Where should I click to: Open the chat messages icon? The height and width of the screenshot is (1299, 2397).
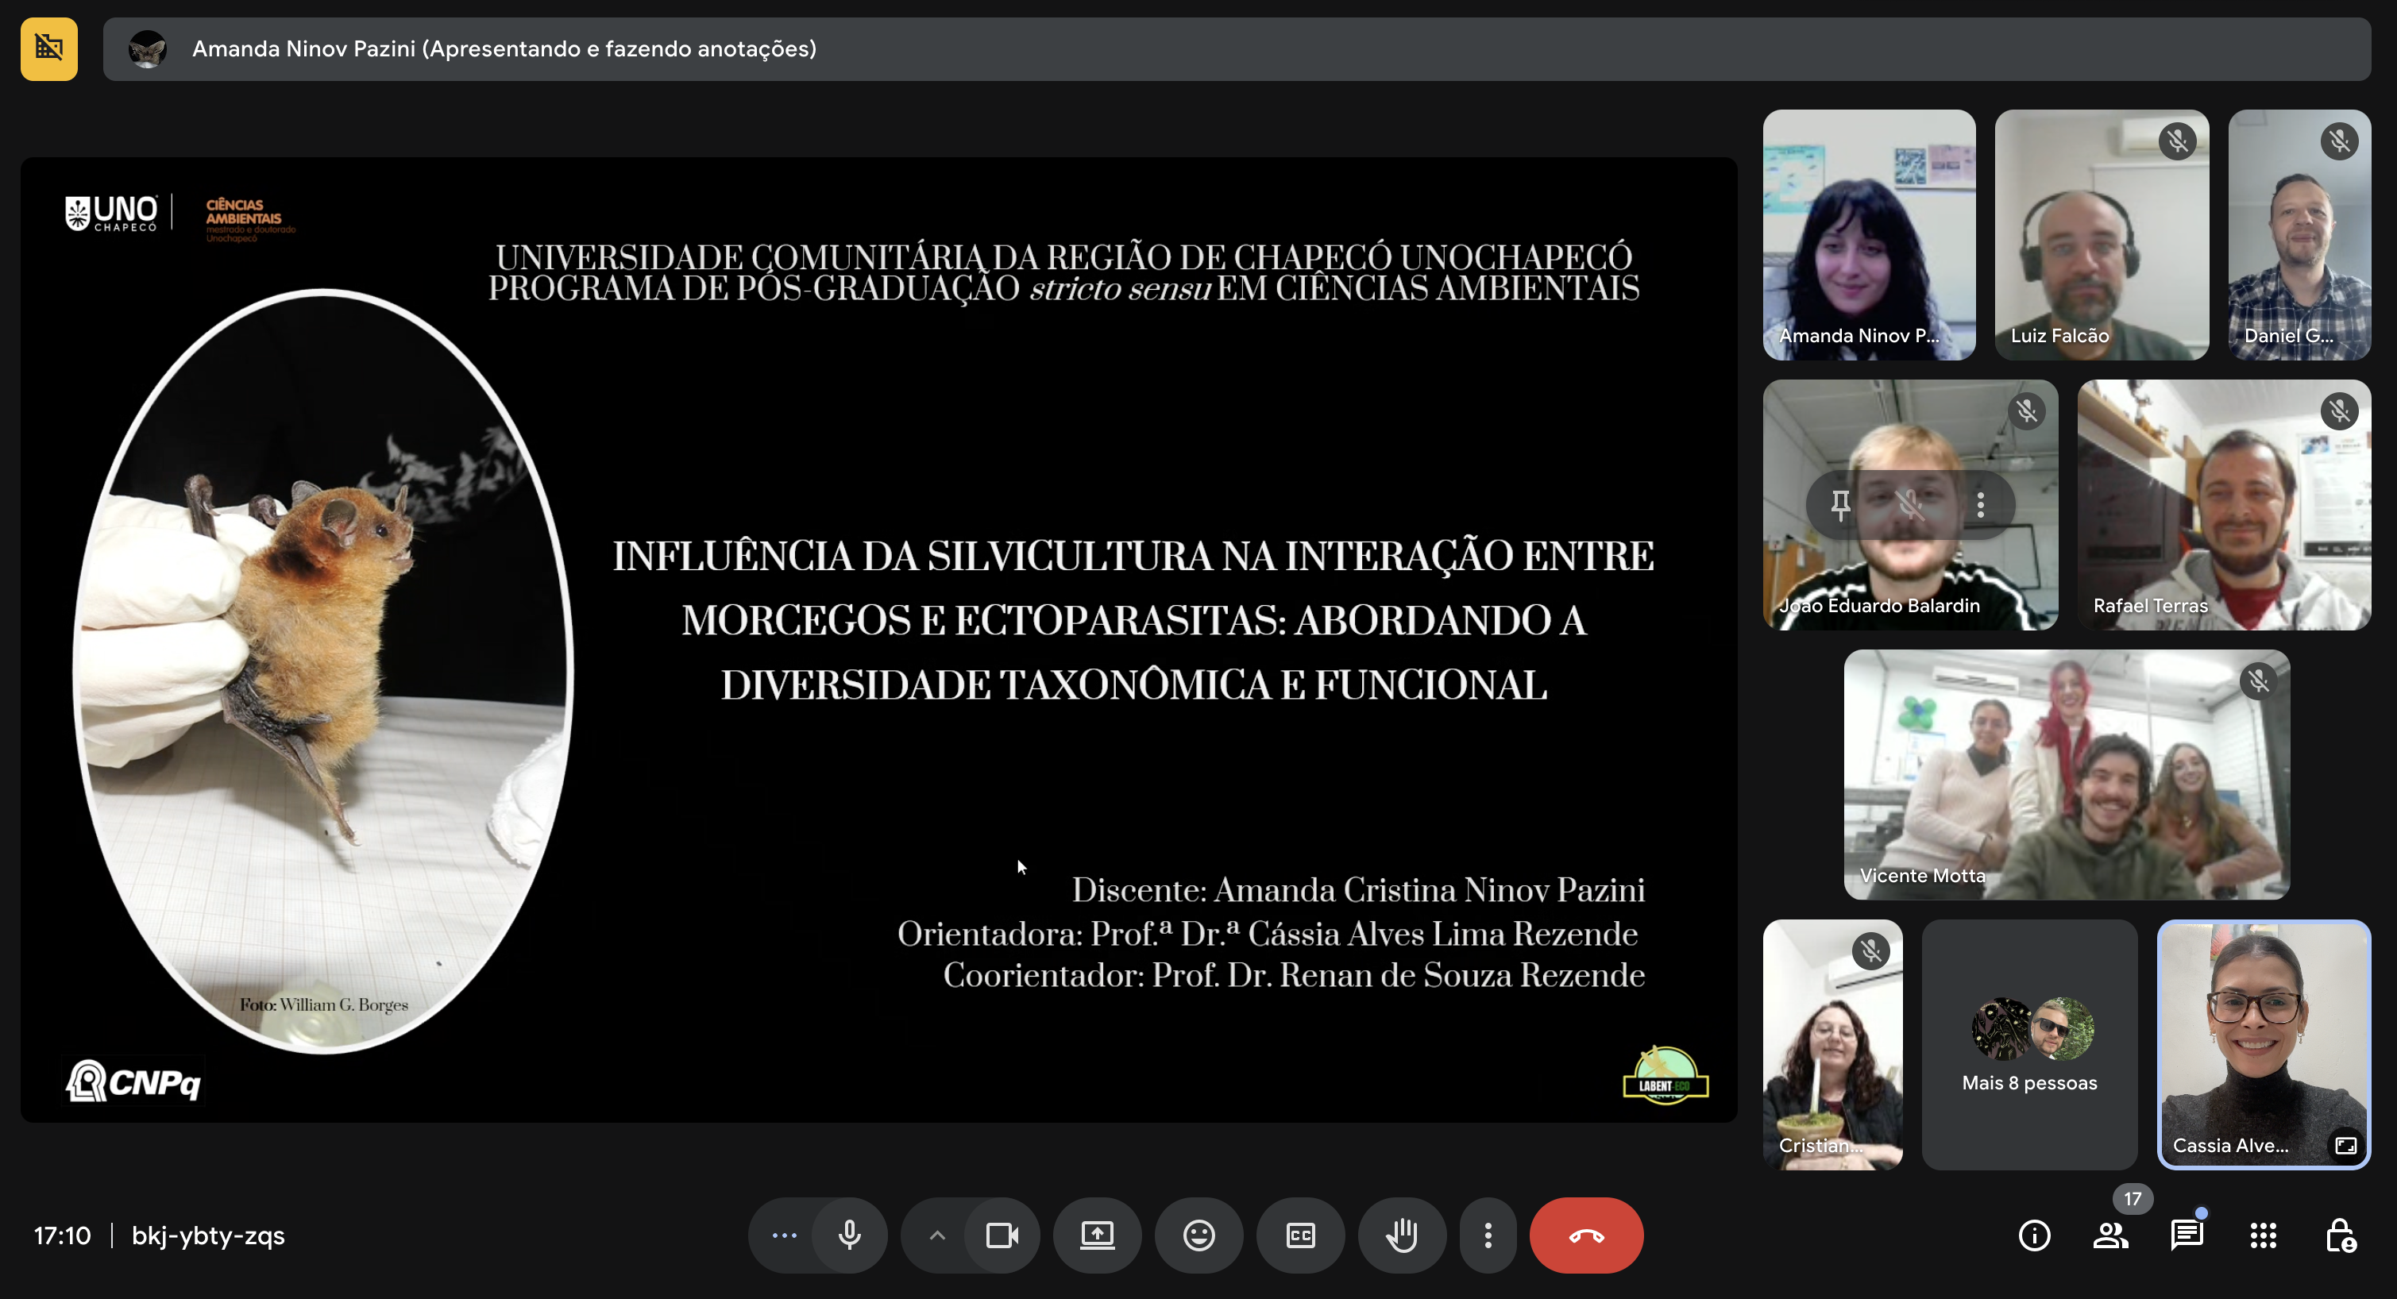pyautogui.click(x=2187, y=1235)
